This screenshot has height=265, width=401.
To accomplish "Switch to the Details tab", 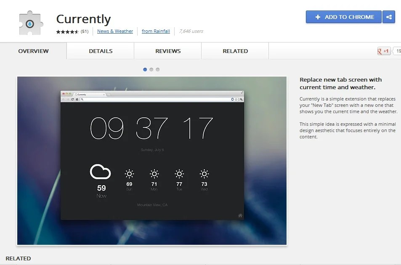I will [x=101, y=51].
